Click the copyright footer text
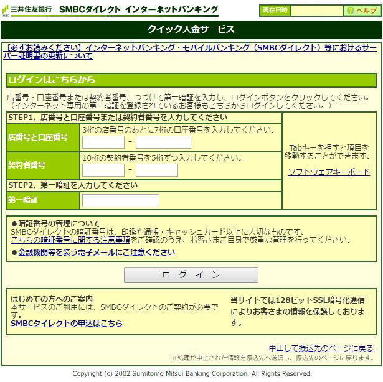Viewport: 383px width, 382px height. coord(192,373)
